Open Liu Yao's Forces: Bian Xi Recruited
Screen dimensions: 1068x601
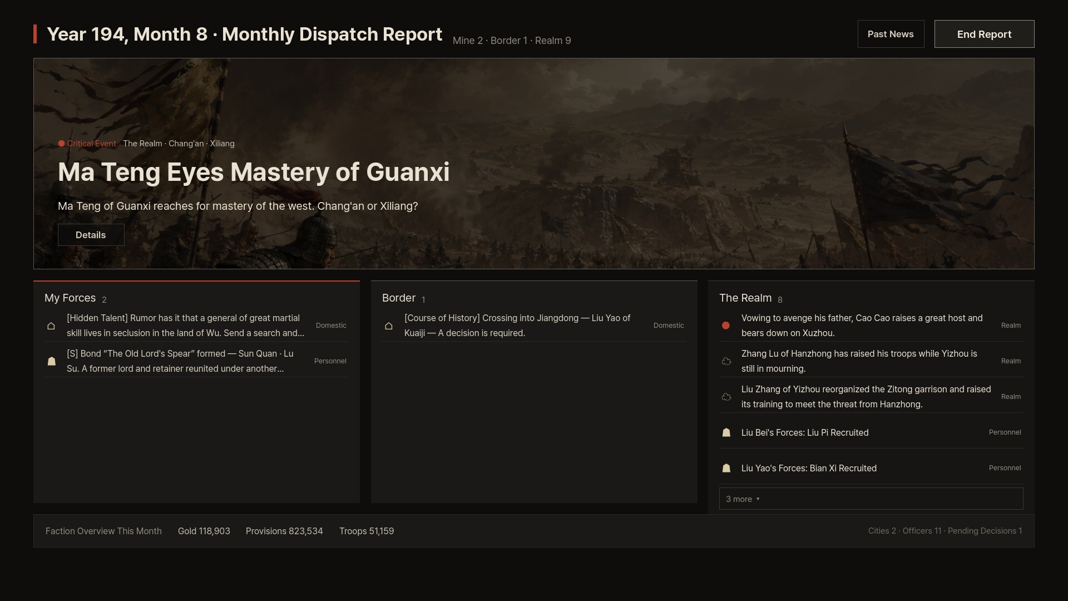tap(871, 468)
